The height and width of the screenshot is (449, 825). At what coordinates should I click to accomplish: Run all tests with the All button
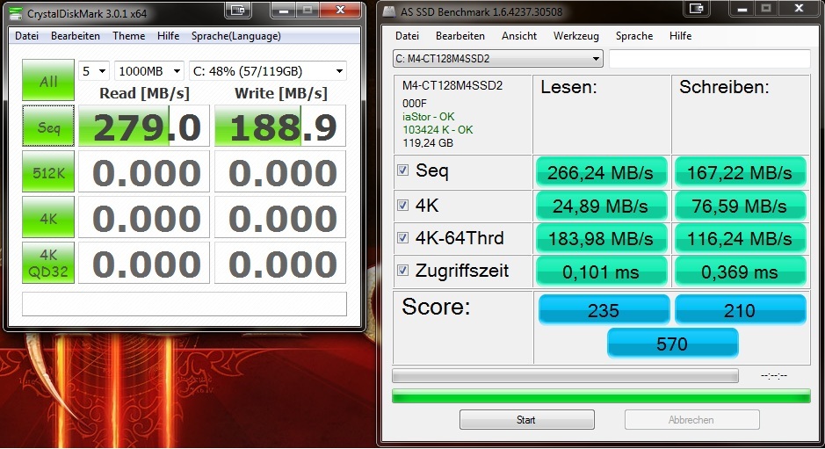click(x=47, y=80)
